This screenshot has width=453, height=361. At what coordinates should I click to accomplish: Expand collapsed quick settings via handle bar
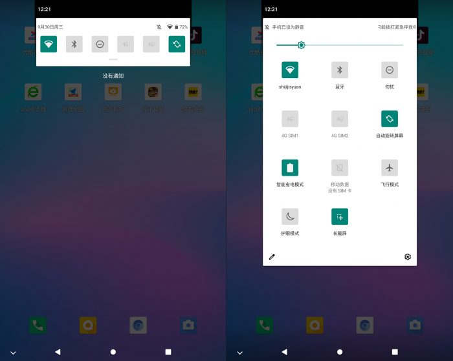(x=113, y=60)
